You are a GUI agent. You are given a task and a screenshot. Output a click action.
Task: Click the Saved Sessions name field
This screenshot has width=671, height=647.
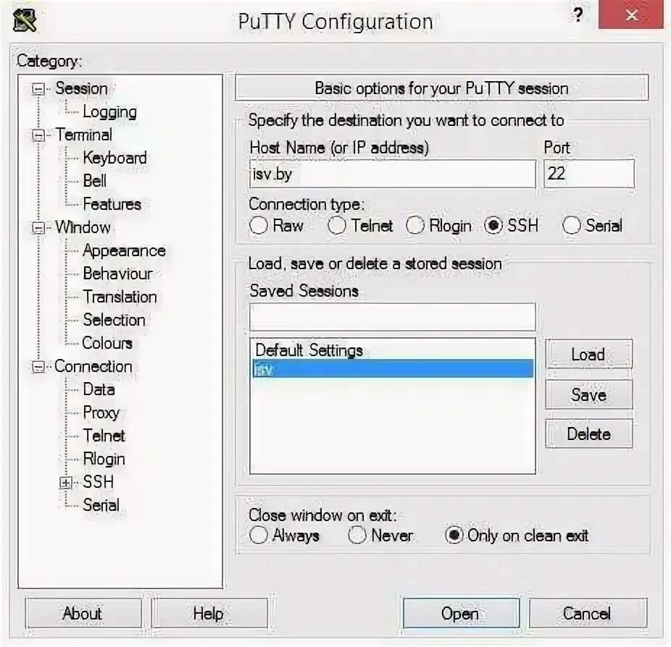tap(393, 317)
